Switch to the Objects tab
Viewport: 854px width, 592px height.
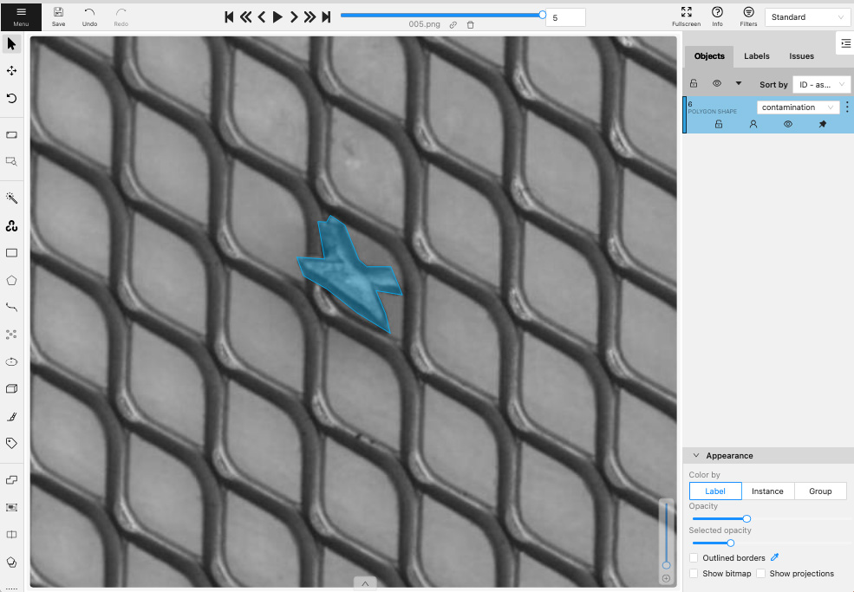point(709,56)
